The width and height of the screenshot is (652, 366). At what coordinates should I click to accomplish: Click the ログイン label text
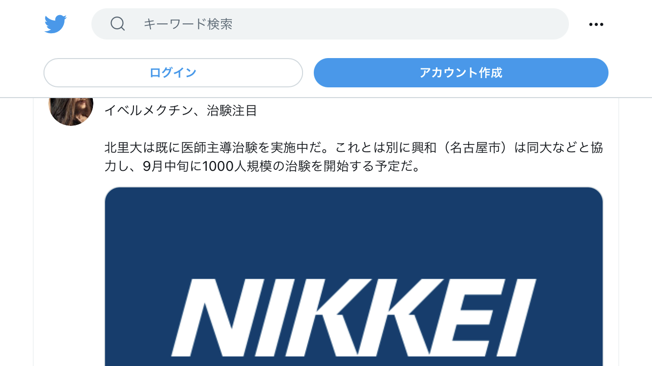pos(173,73)
